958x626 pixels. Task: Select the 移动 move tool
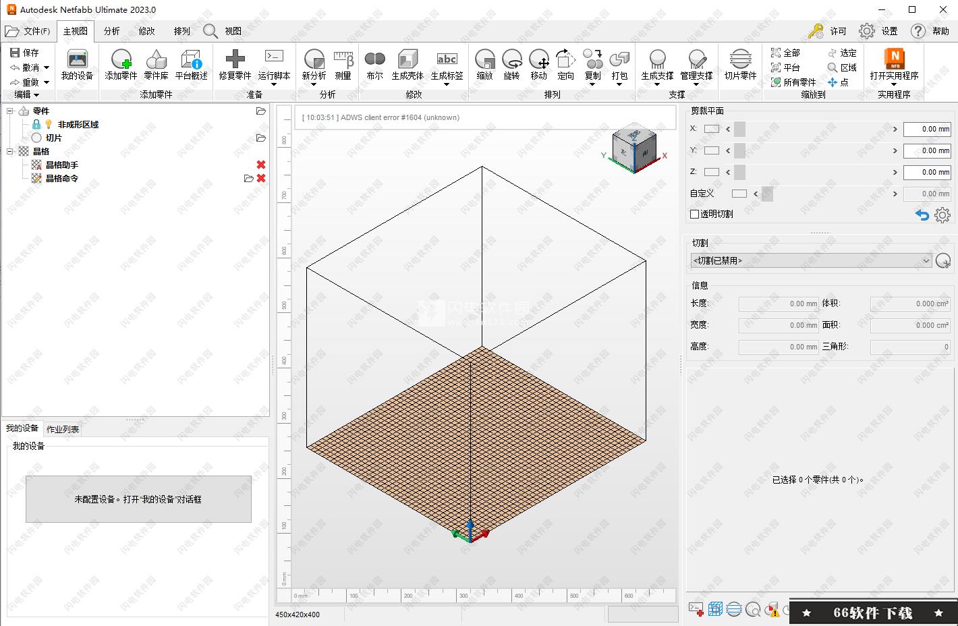[x=539, y=65]
